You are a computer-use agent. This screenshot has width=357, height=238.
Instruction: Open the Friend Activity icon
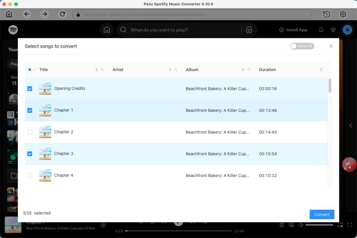click(x=333, y=30)
